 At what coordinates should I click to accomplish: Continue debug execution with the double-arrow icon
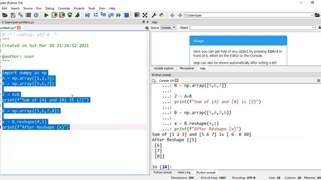[118, 15]
